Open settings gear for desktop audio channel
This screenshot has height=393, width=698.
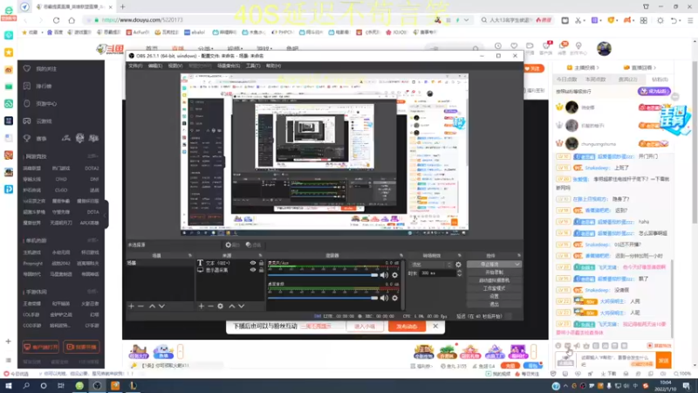(394, 298)
